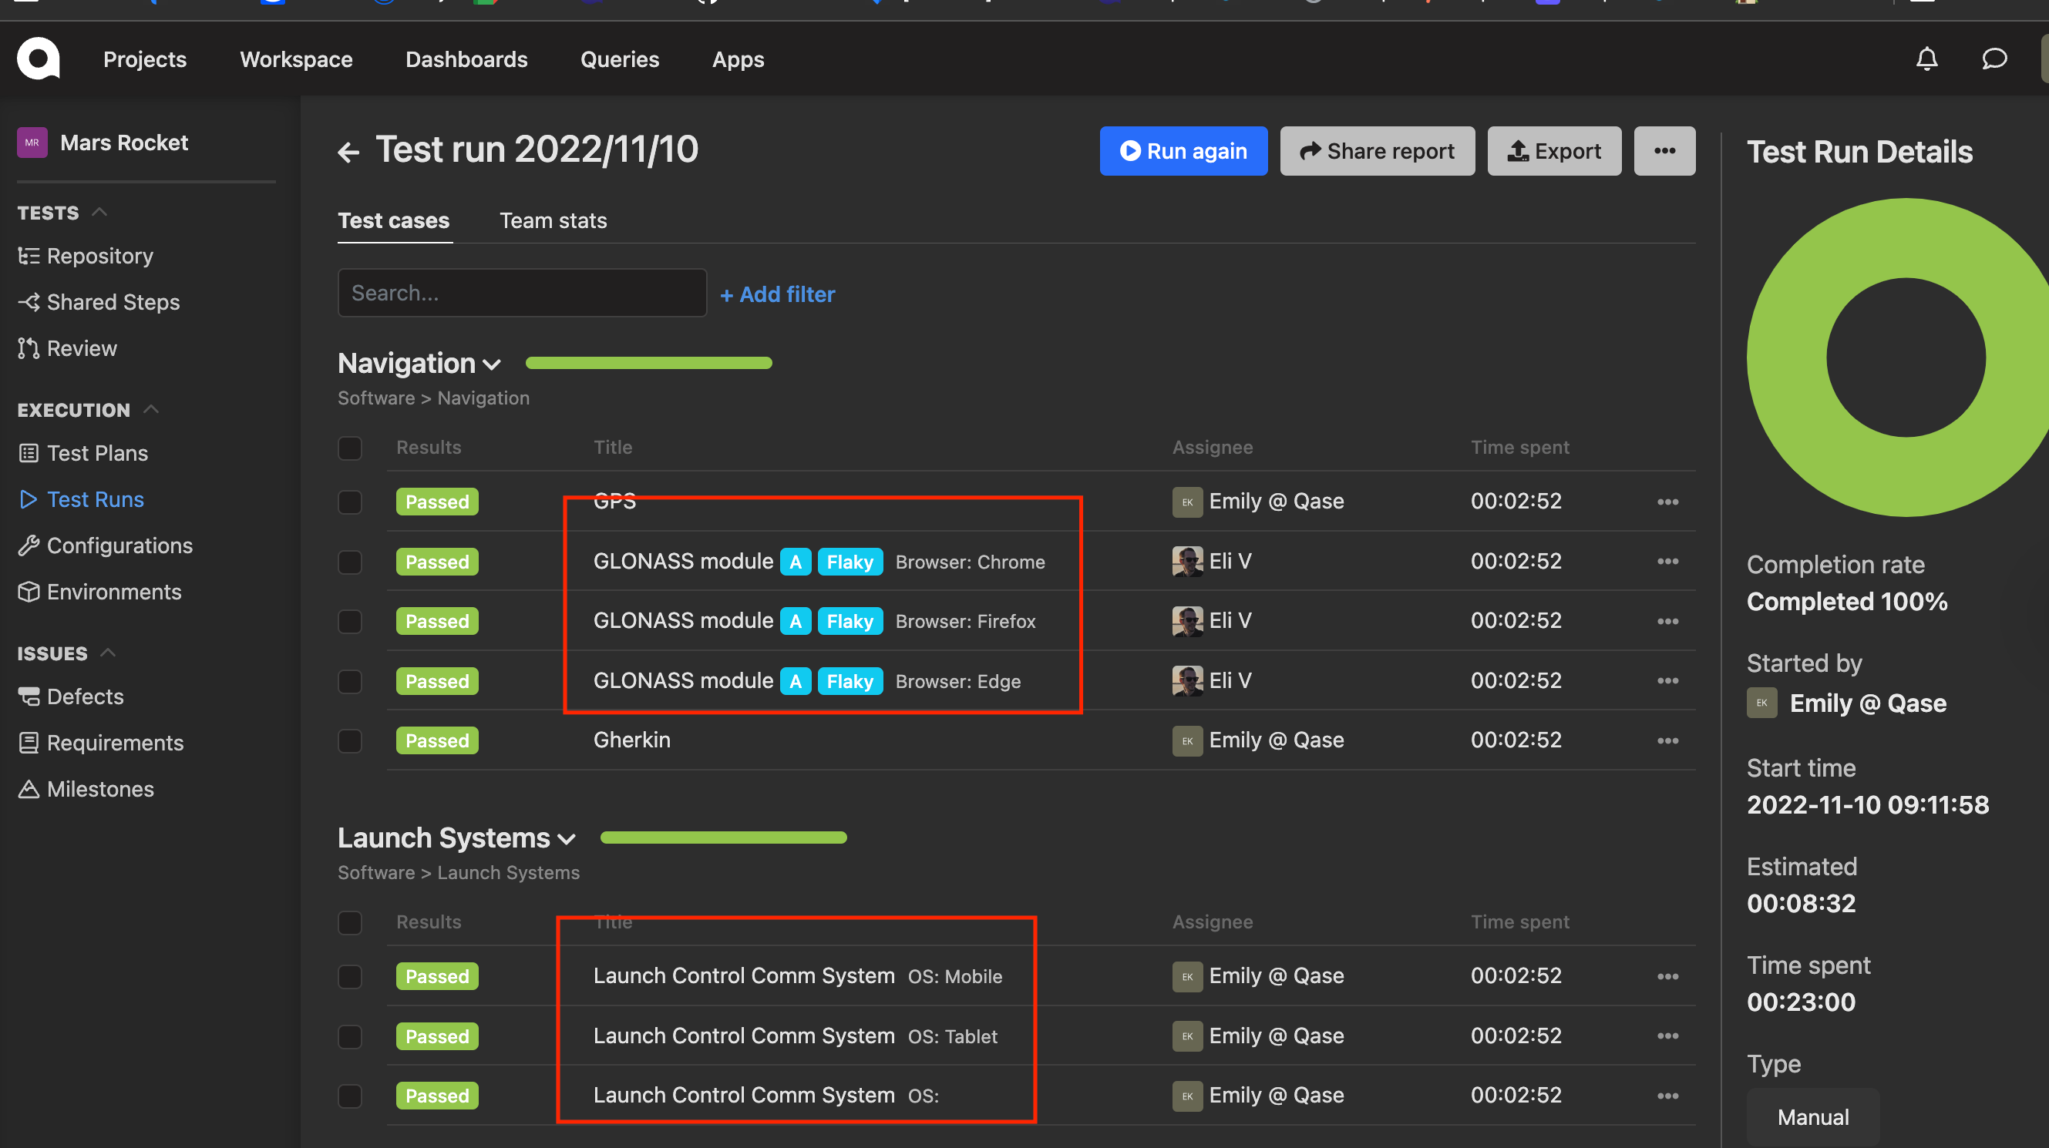Click the Run again button

tap(1183, 151)
